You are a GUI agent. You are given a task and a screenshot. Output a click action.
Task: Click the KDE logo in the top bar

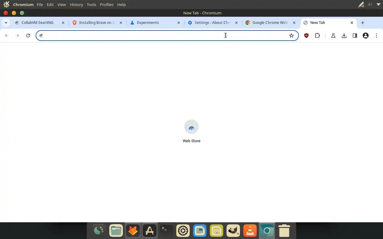click(6, 4)
